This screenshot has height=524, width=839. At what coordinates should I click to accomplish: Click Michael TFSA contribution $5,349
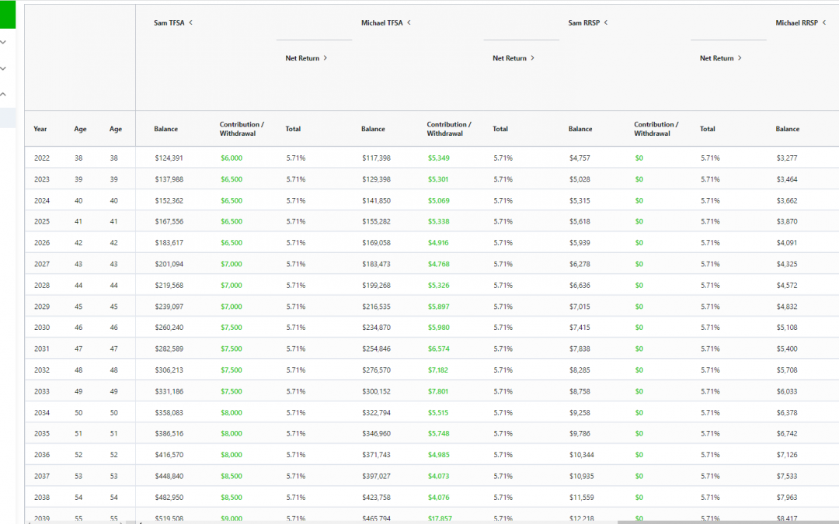439,158
